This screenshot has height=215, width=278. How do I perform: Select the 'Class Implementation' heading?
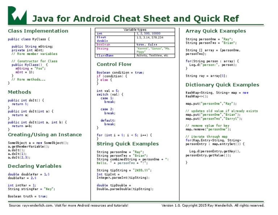[x=38, y=31]
